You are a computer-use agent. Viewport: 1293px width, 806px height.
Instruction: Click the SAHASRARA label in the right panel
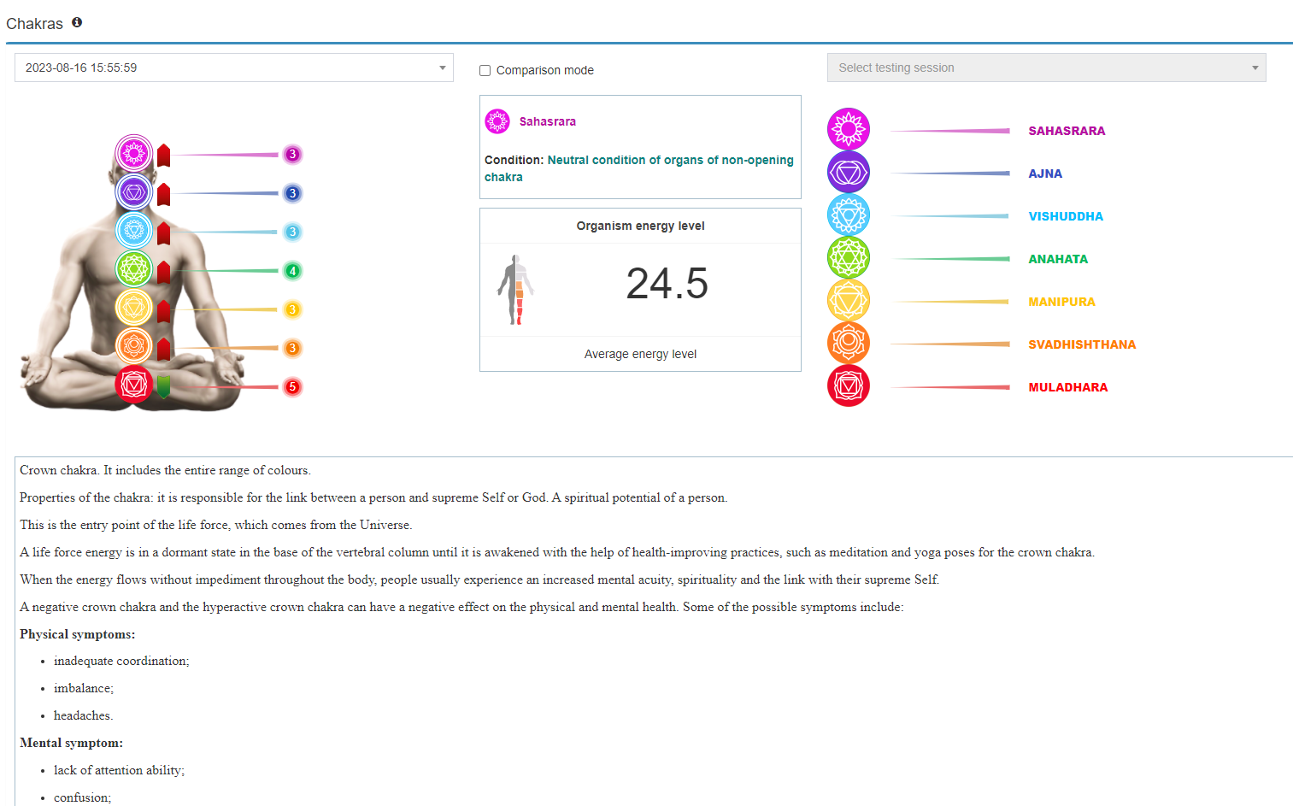(1067, 131)
